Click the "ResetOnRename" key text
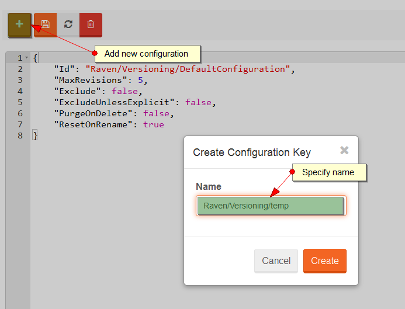This screenshot has height=309, width=405. (93, 124)
